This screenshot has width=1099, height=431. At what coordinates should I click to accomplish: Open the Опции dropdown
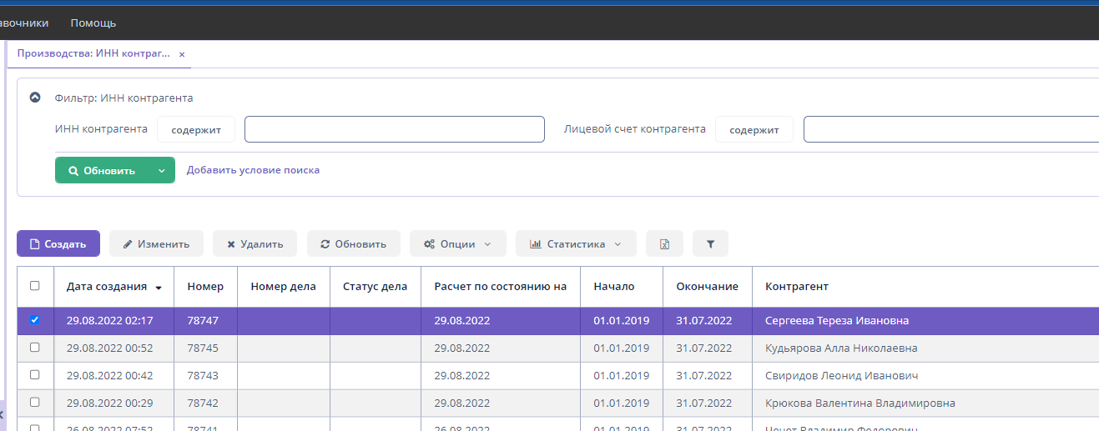click(457, 244)
